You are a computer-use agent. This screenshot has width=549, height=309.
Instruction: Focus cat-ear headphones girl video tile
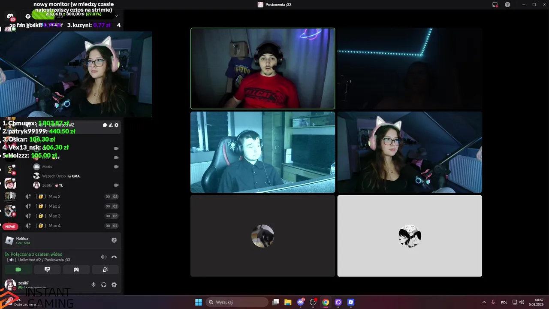(410, 152)
